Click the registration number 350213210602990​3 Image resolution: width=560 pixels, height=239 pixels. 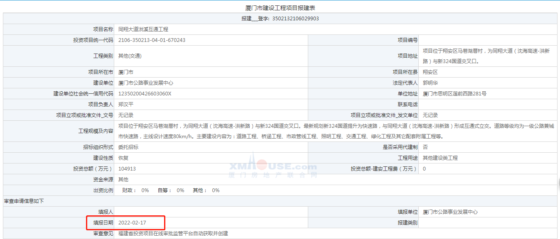[295, 19]
